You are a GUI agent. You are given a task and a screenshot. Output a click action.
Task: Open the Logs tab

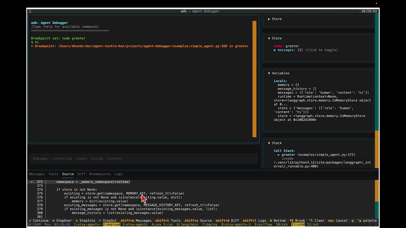118,174
